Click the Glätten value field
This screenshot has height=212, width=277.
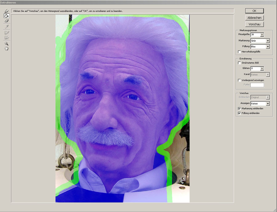click(x=255, y=69)
